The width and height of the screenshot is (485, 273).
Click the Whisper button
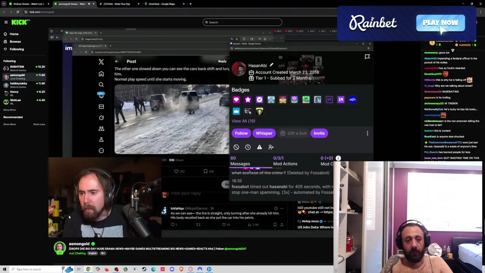264,133
